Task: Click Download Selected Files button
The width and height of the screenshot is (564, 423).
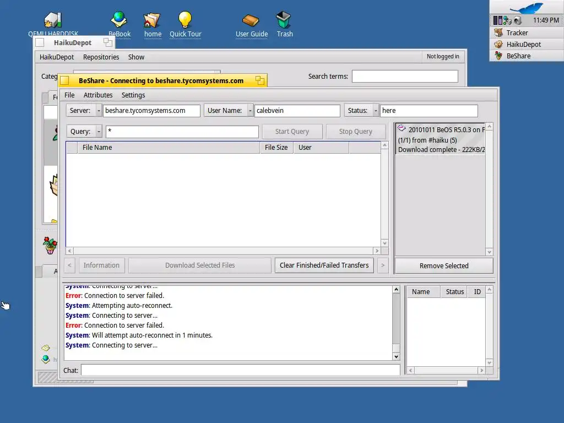Action: point(199,265)
